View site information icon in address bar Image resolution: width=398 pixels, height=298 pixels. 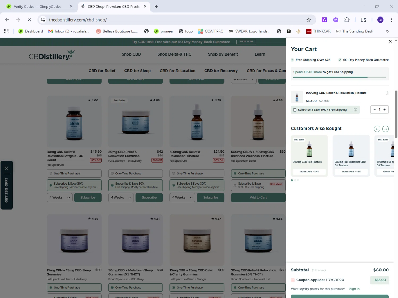(43, 20)
